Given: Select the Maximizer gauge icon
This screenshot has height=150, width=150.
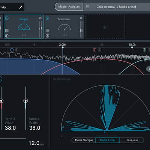Looking at the screenshot, I should click(x=64, y=27).
